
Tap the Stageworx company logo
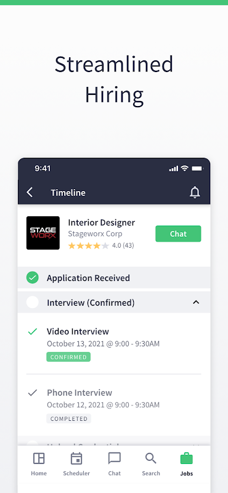pyautogui.click(x=43, y=233)
